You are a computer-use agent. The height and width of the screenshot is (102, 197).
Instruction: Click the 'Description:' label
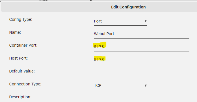coord(20,97)
